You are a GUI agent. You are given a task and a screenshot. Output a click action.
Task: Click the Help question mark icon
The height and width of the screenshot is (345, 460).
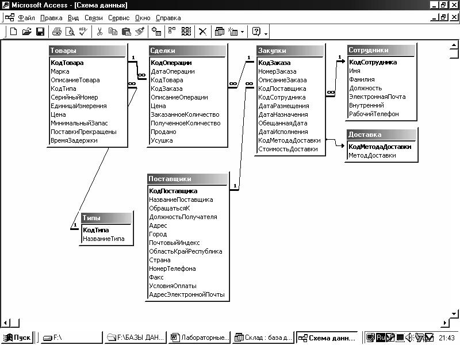click(x=256, y=32)
